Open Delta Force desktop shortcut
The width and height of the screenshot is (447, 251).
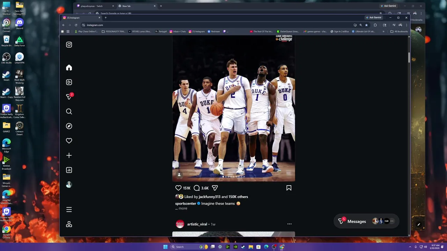pyautogui.click(x=20, y=41)
